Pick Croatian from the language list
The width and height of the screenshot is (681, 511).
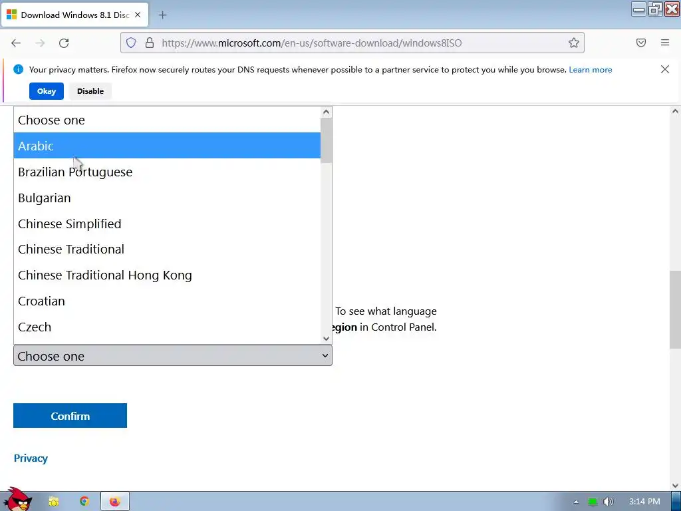tap(167, 301)
